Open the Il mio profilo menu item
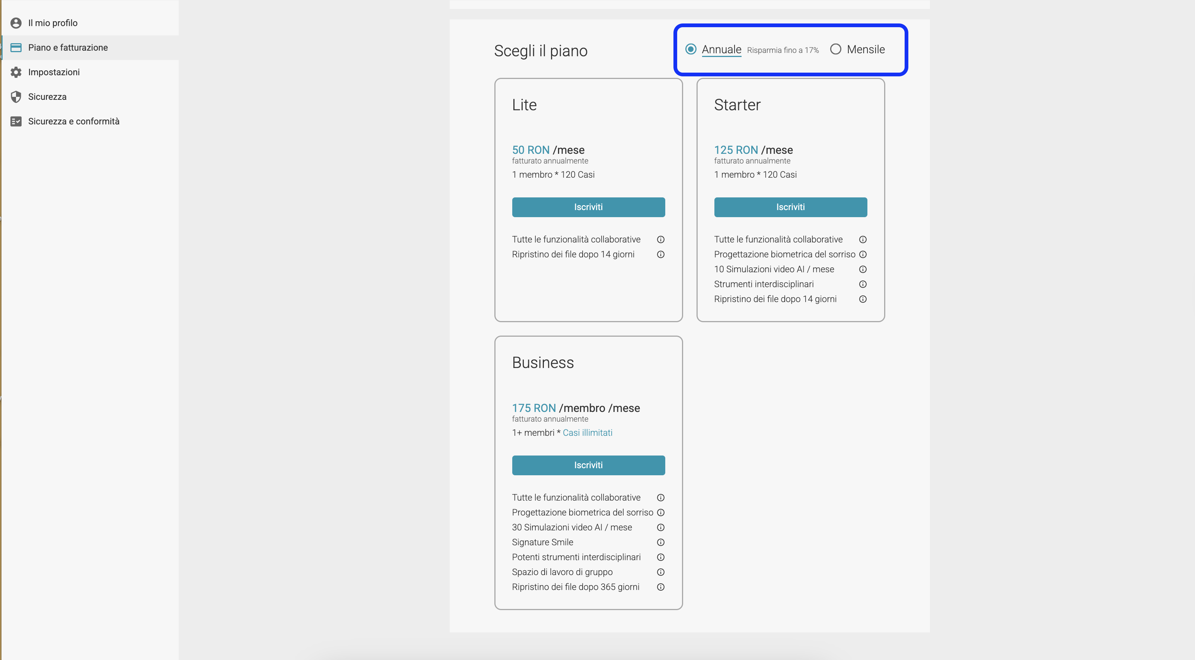This screenshot has width=1195, height=660. point(52,23)
